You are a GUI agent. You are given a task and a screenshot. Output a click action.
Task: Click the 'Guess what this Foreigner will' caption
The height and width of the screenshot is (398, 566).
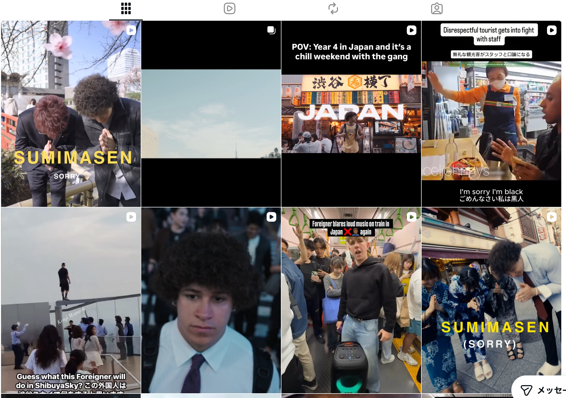(71, 376)
